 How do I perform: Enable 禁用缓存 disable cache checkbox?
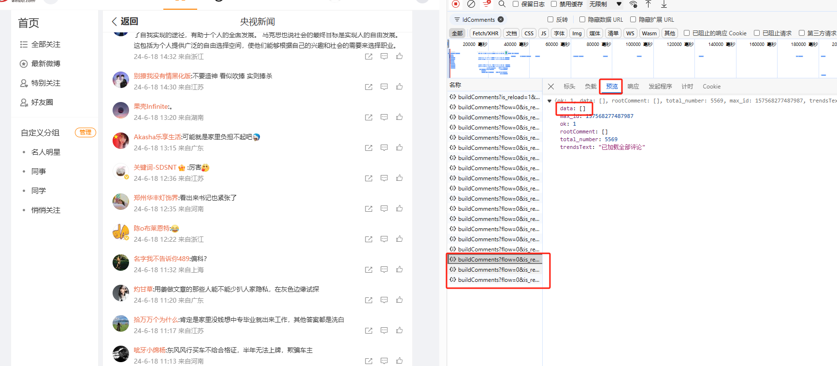tap(554, 4)
